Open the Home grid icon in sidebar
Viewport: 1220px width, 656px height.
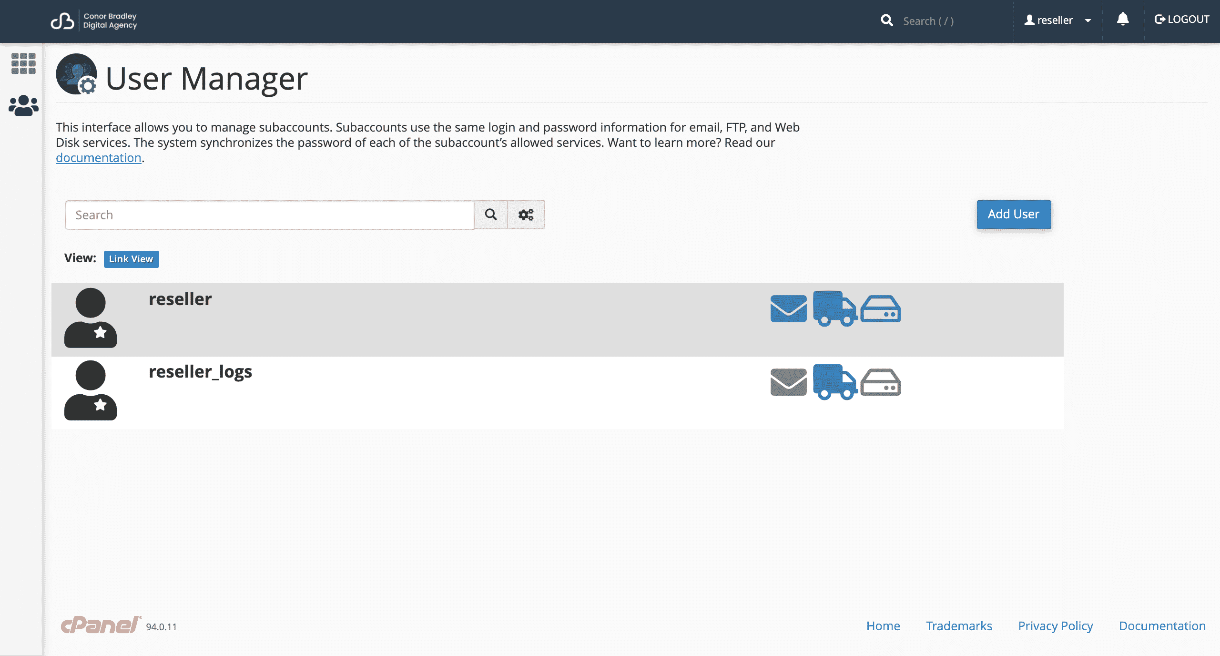23,63
